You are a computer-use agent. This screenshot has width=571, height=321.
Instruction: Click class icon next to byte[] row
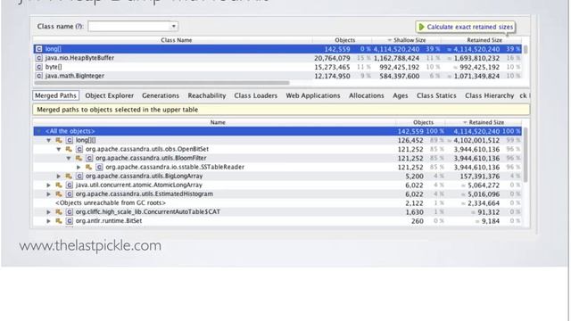39,67
